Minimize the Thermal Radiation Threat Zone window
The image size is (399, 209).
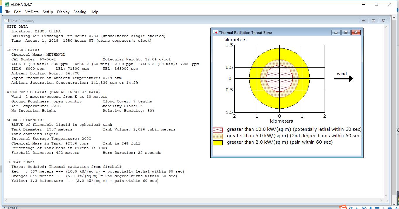[336, 32]
